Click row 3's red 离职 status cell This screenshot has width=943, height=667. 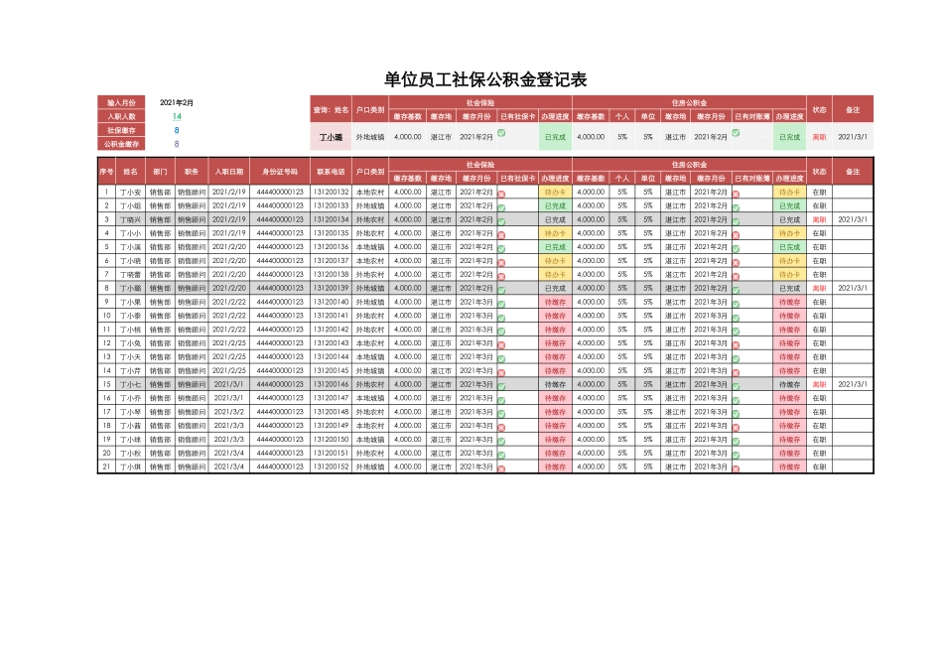pyautogui.click(x=819, y=219)
